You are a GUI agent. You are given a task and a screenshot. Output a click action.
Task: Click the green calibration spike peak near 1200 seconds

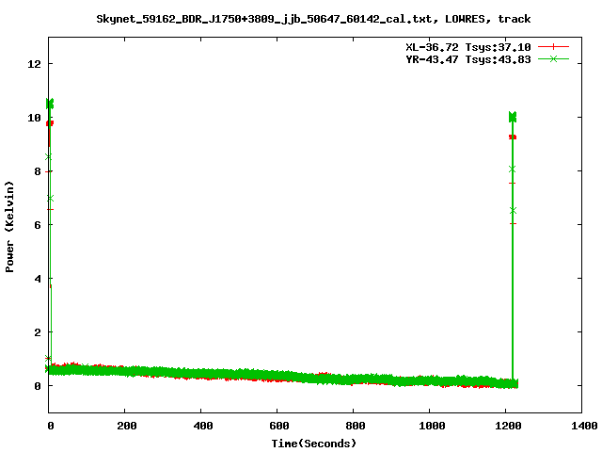point(513,117)
